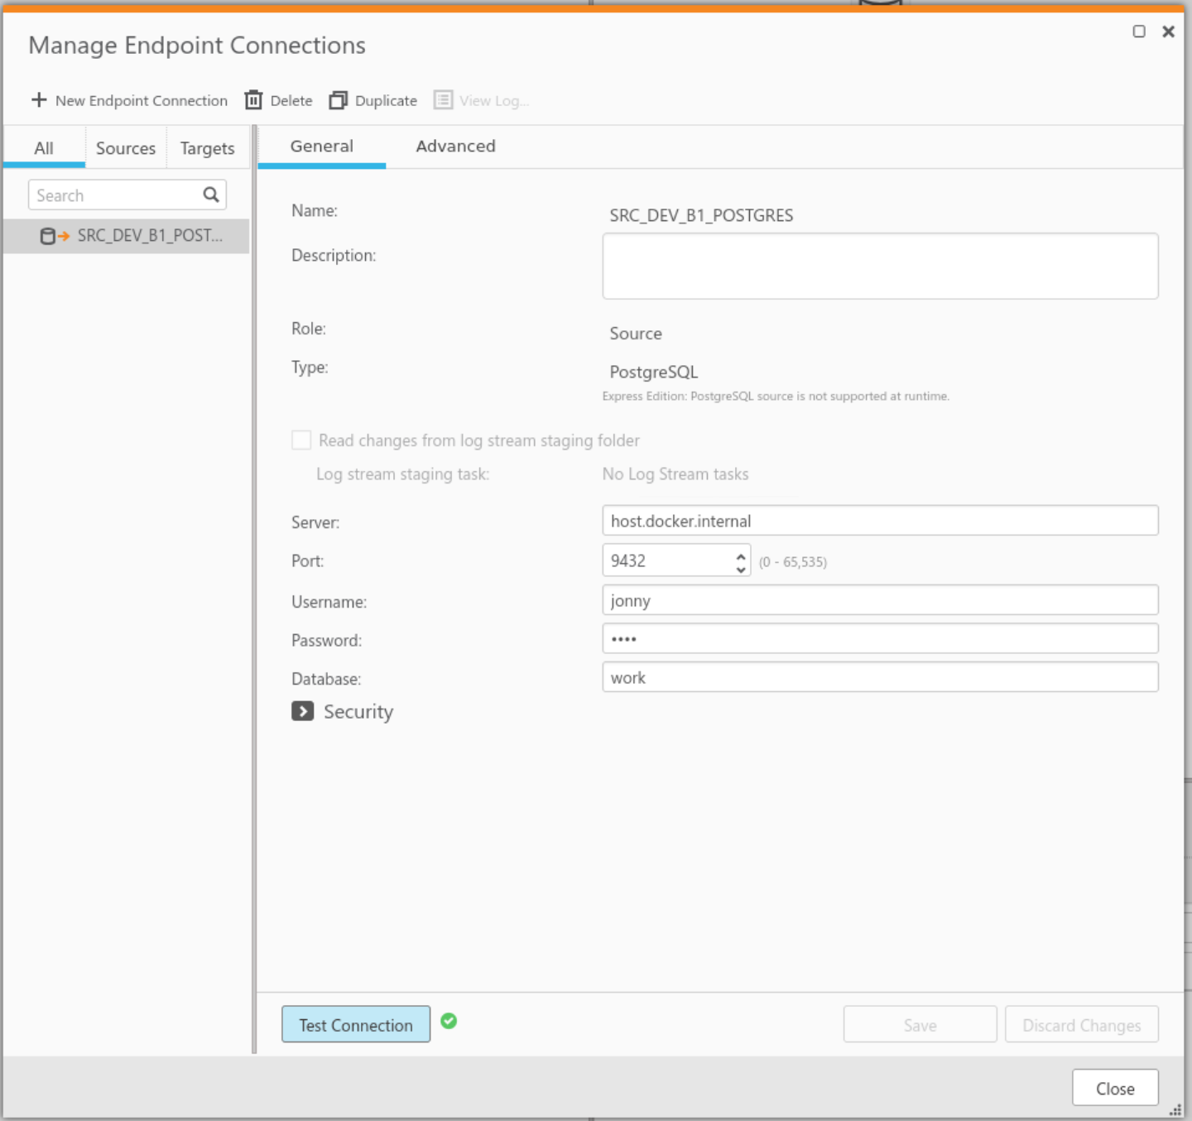Click the dialog resize grip corner
Viewport: 1192px width, 1121px height.
1175,1110
